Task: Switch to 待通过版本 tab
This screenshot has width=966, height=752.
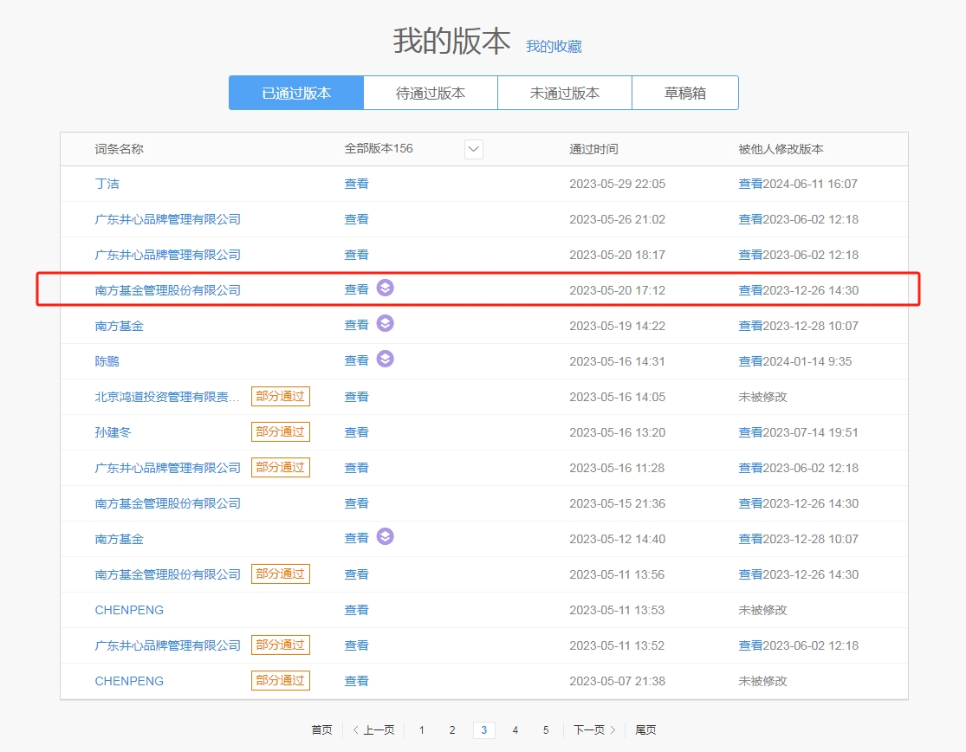Action: (x=431, y=93)
